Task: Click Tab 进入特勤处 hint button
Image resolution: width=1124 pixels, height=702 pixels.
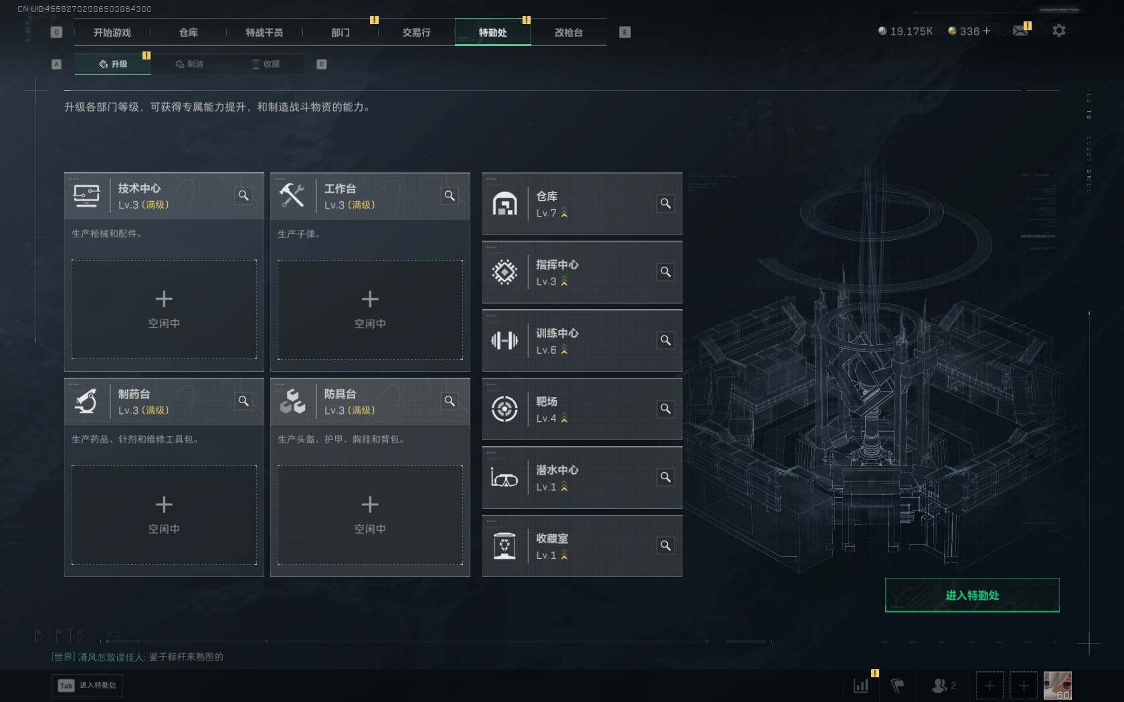Action: pyautogui.click(x=87, y=685)
